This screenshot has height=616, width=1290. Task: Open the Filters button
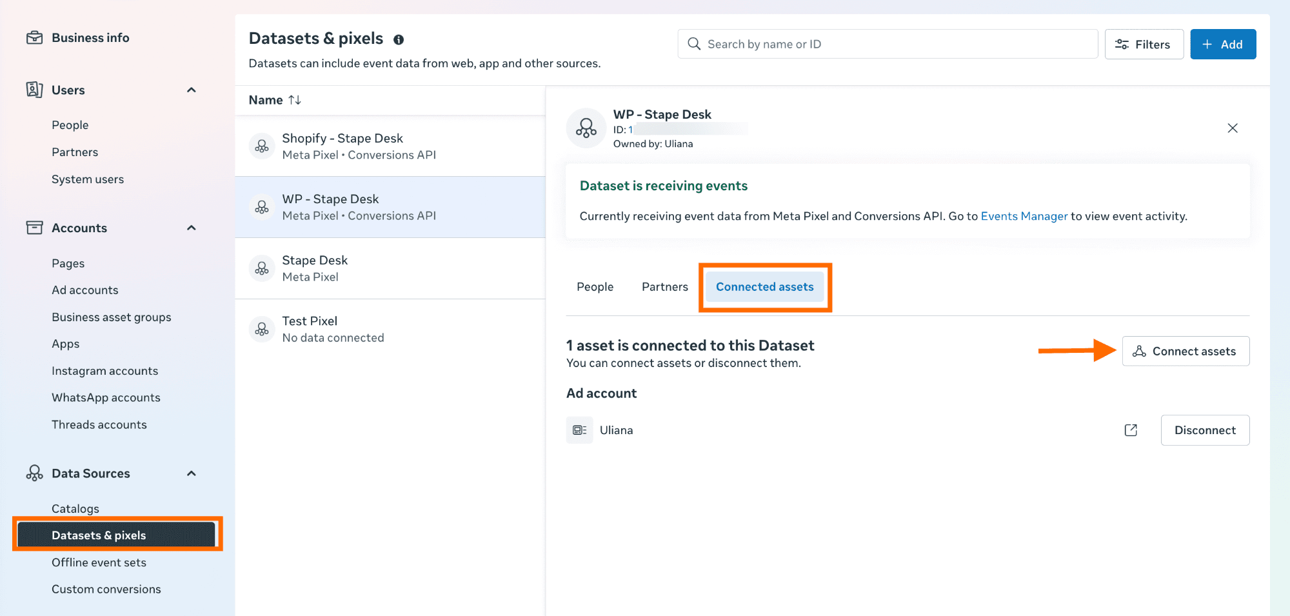coord(1144,45)
